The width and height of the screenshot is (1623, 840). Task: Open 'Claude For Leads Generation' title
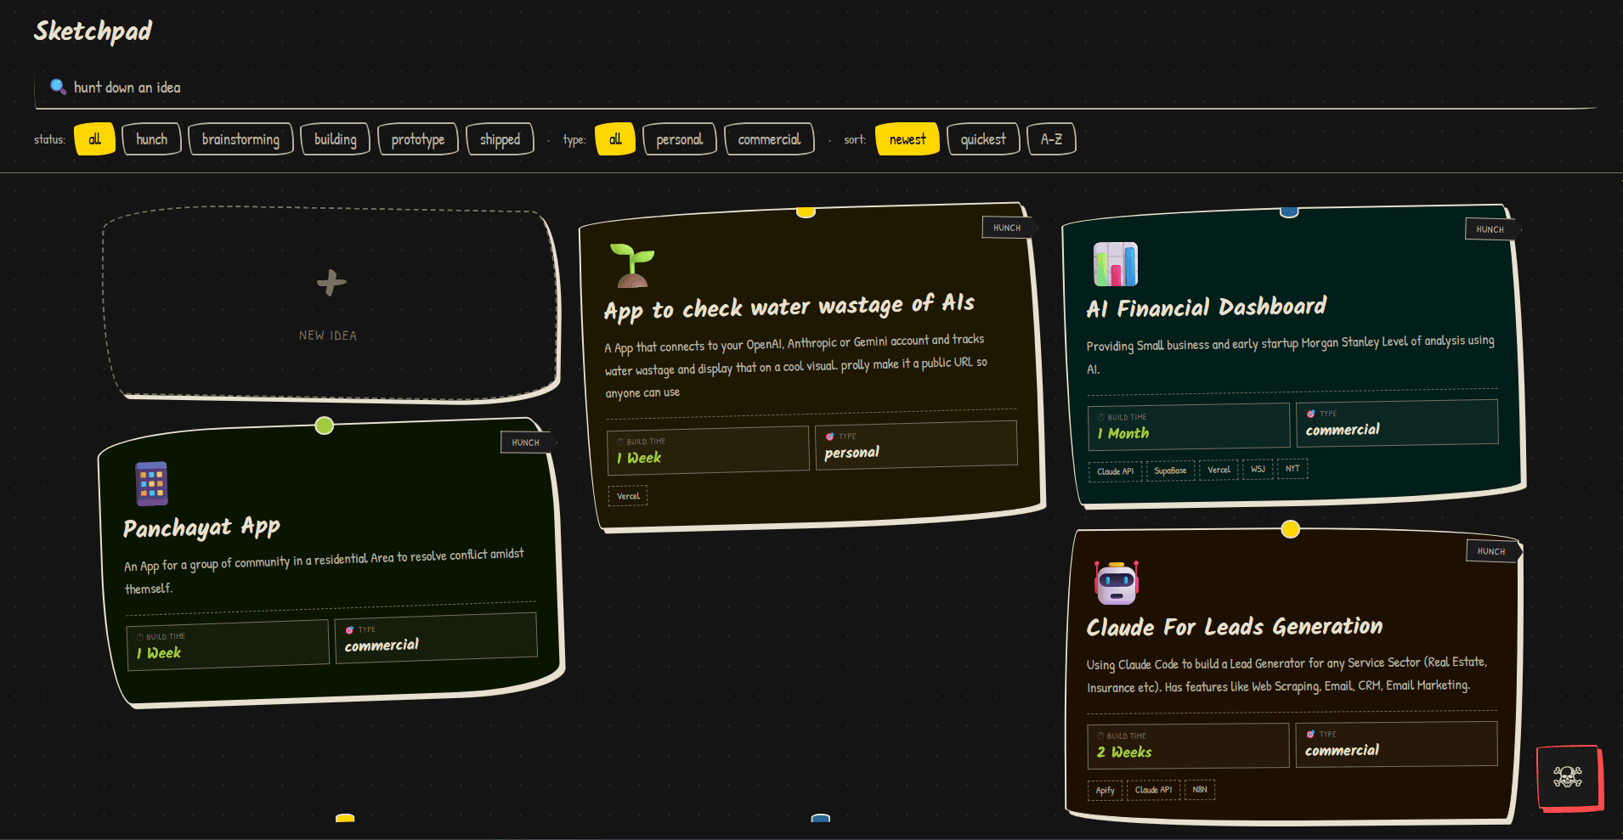1234,628
